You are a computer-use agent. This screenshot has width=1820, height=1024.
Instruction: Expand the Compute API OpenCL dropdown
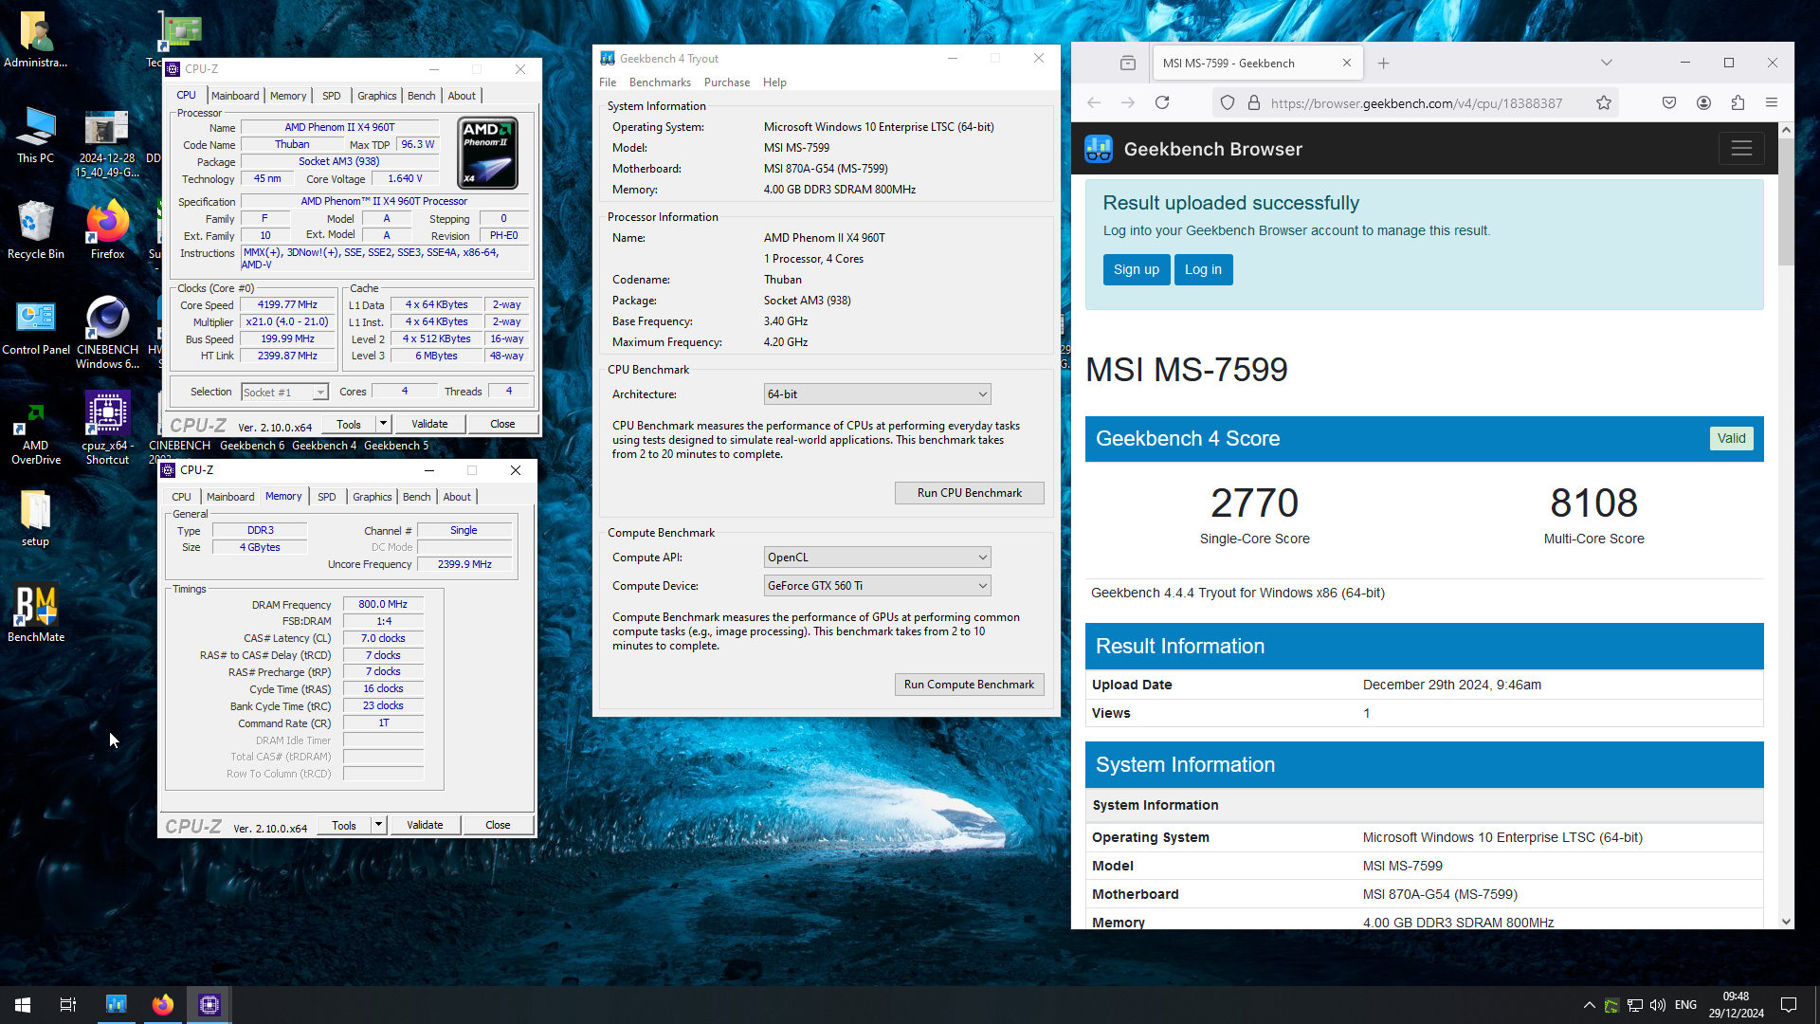click(878, 558)
